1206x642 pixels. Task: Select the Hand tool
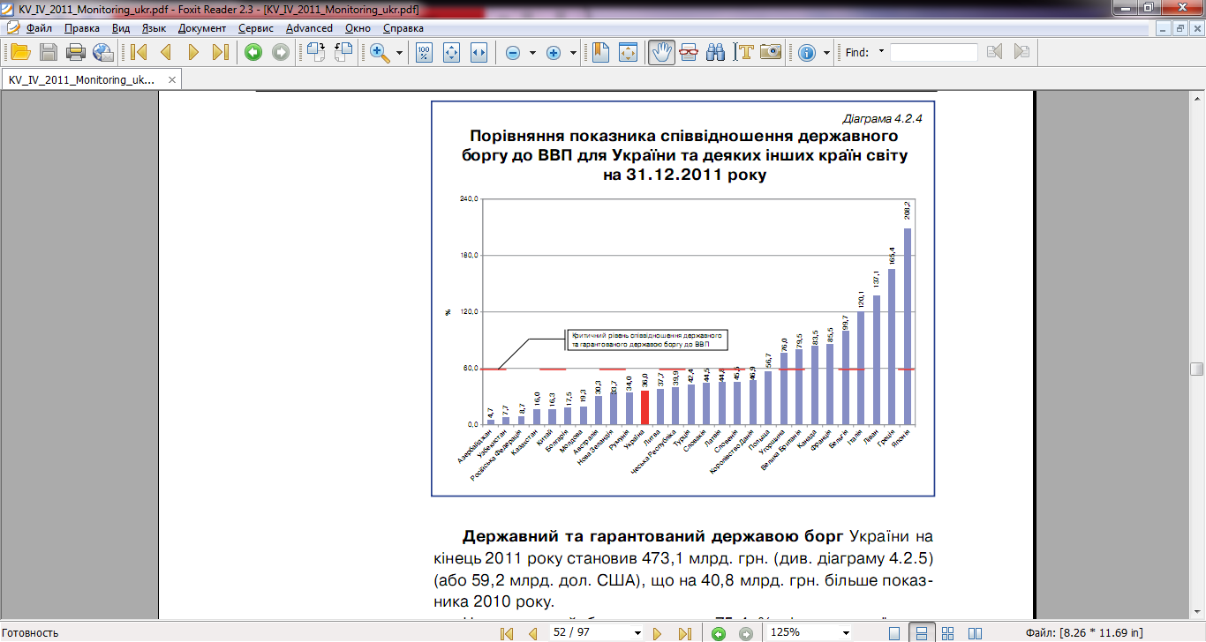pos(661,52)
